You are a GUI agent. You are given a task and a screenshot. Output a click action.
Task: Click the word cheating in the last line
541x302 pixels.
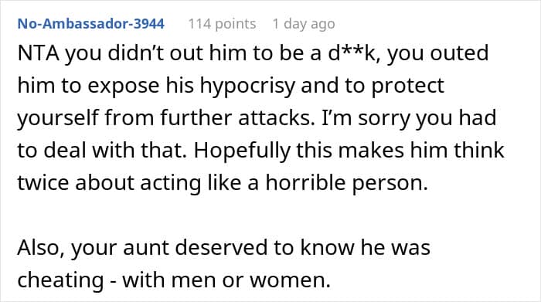pyautogui.click(x=60, y=280)
